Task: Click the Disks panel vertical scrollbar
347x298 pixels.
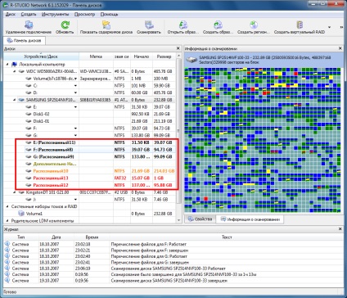Action: (178, 138)
